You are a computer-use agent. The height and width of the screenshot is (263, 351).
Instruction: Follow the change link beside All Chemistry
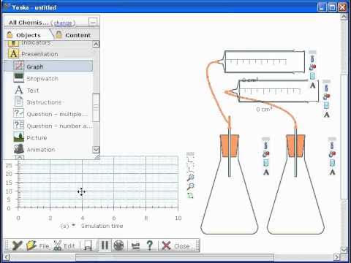(x=63, y=23)
